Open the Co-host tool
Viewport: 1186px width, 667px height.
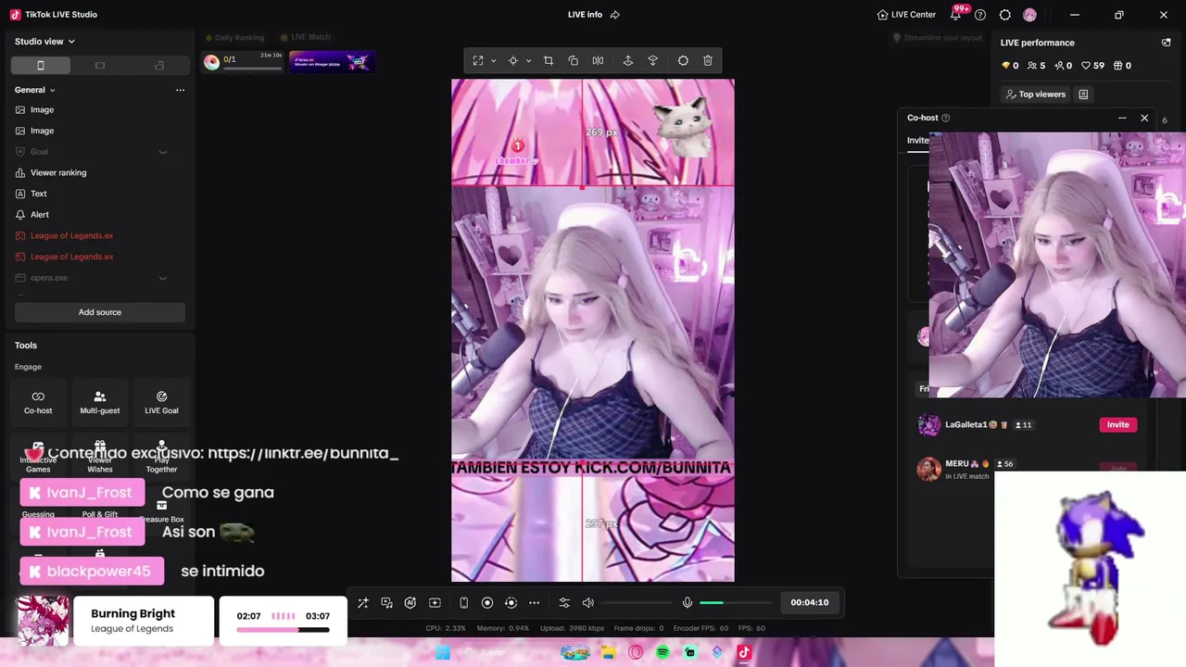[38, 402]
